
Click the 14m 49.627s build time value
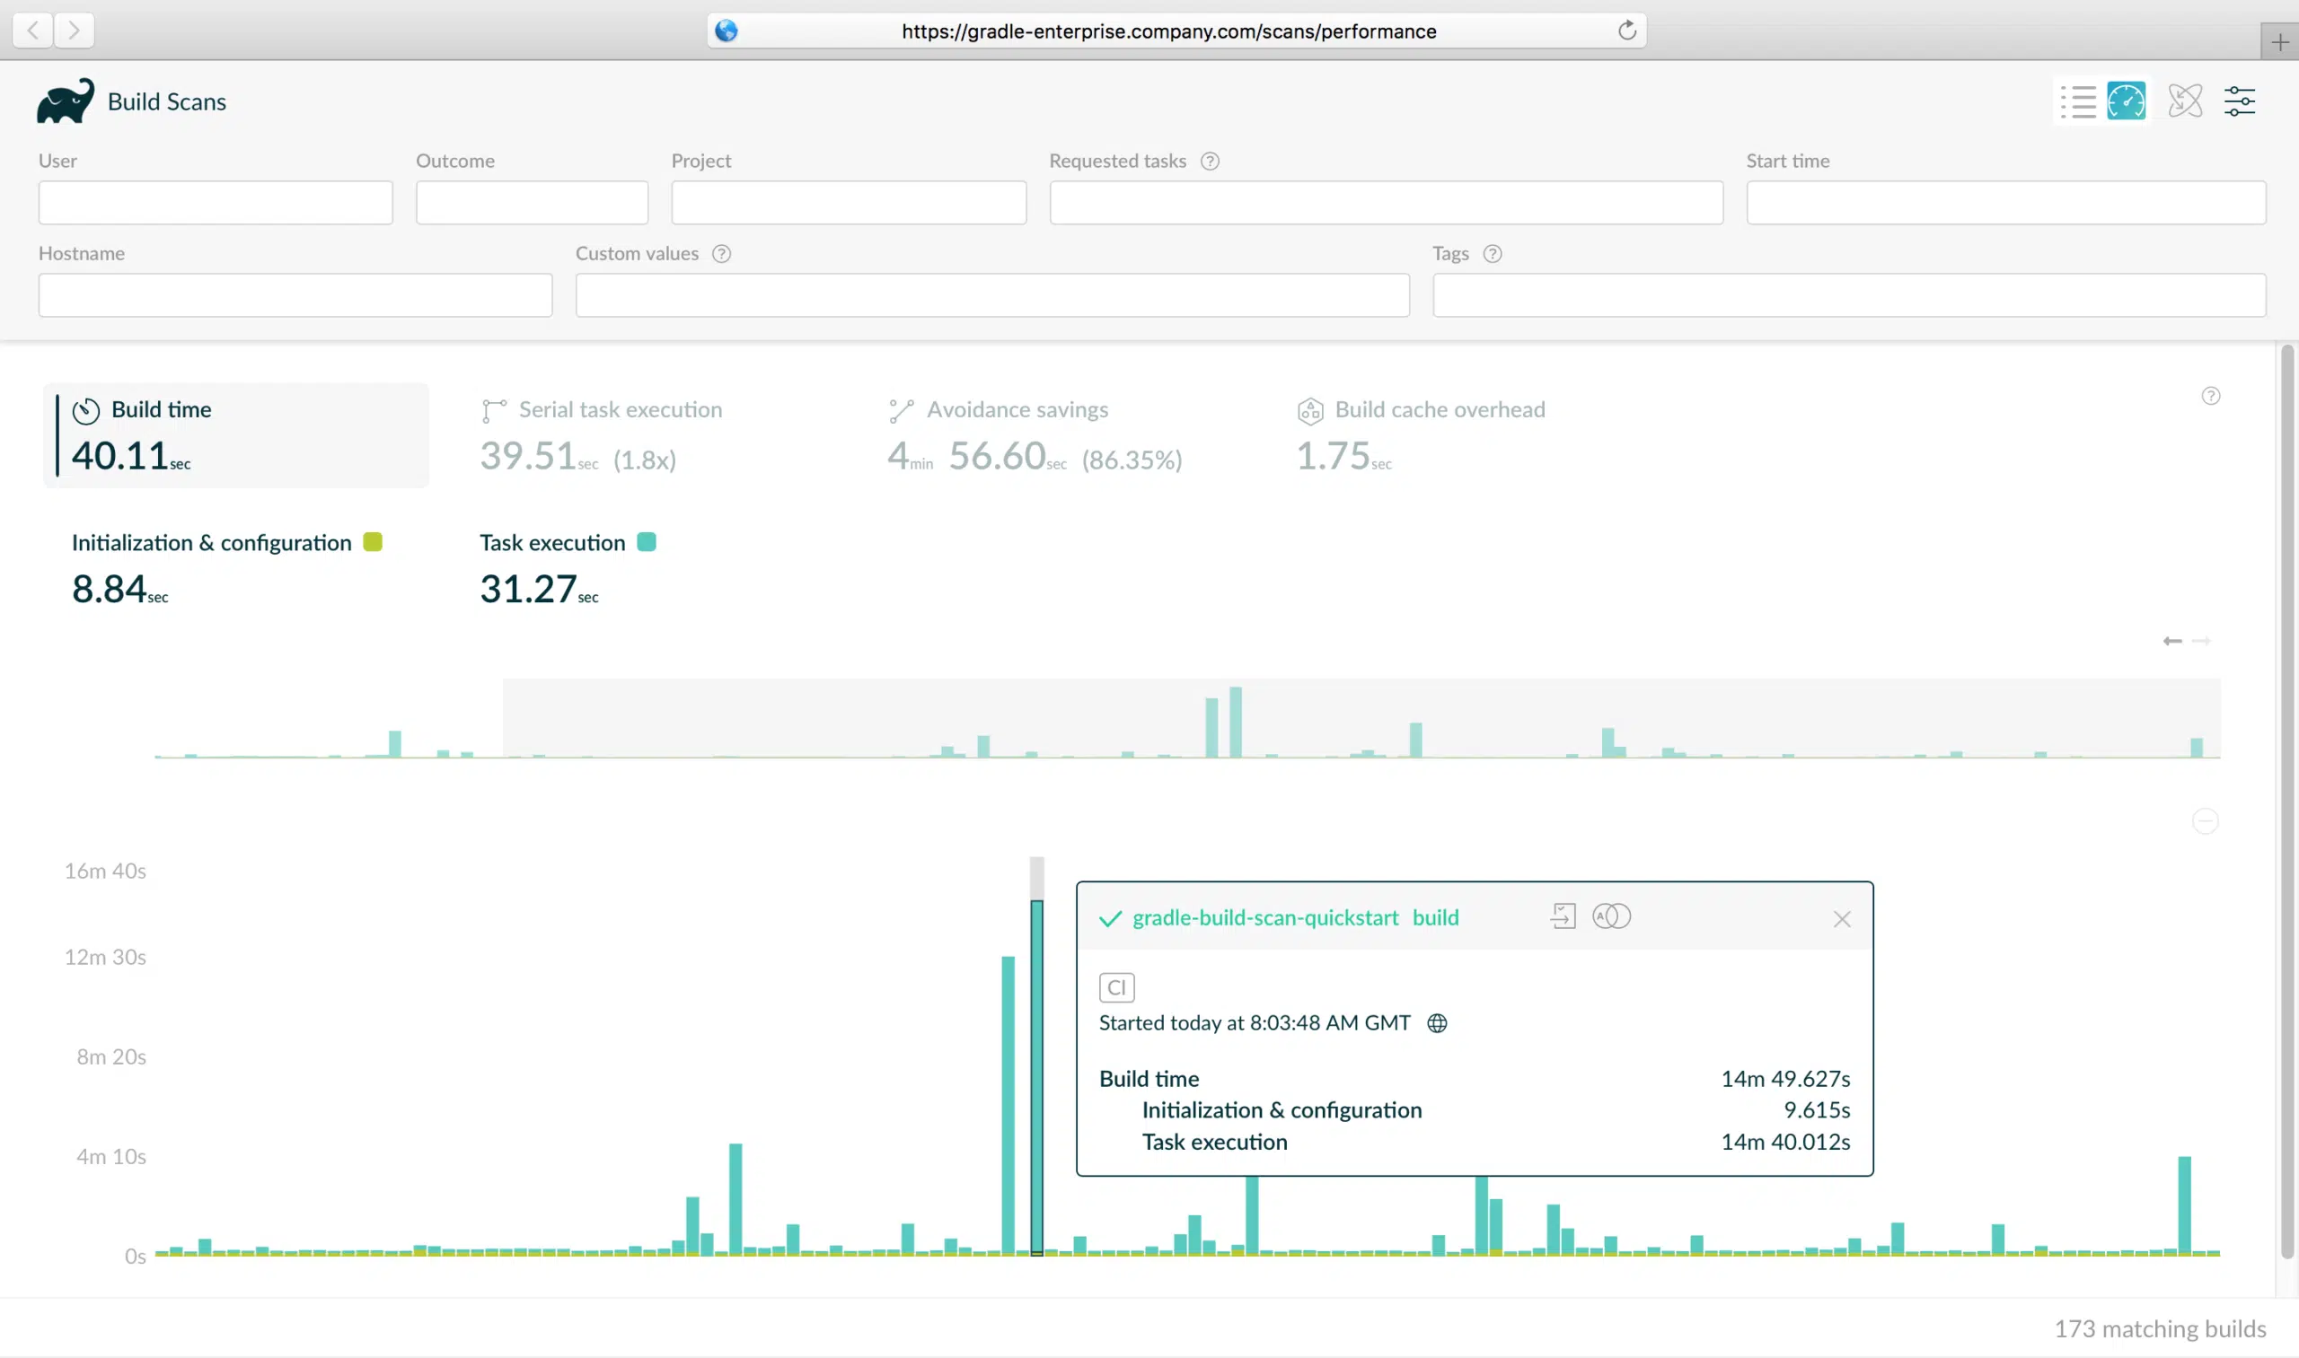(x=1785, y=1079)
